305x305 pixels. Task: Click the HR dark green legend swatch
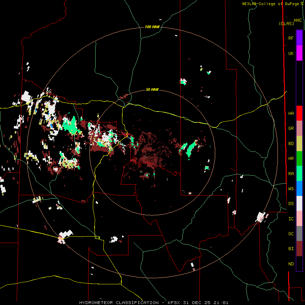click(299, 159)
